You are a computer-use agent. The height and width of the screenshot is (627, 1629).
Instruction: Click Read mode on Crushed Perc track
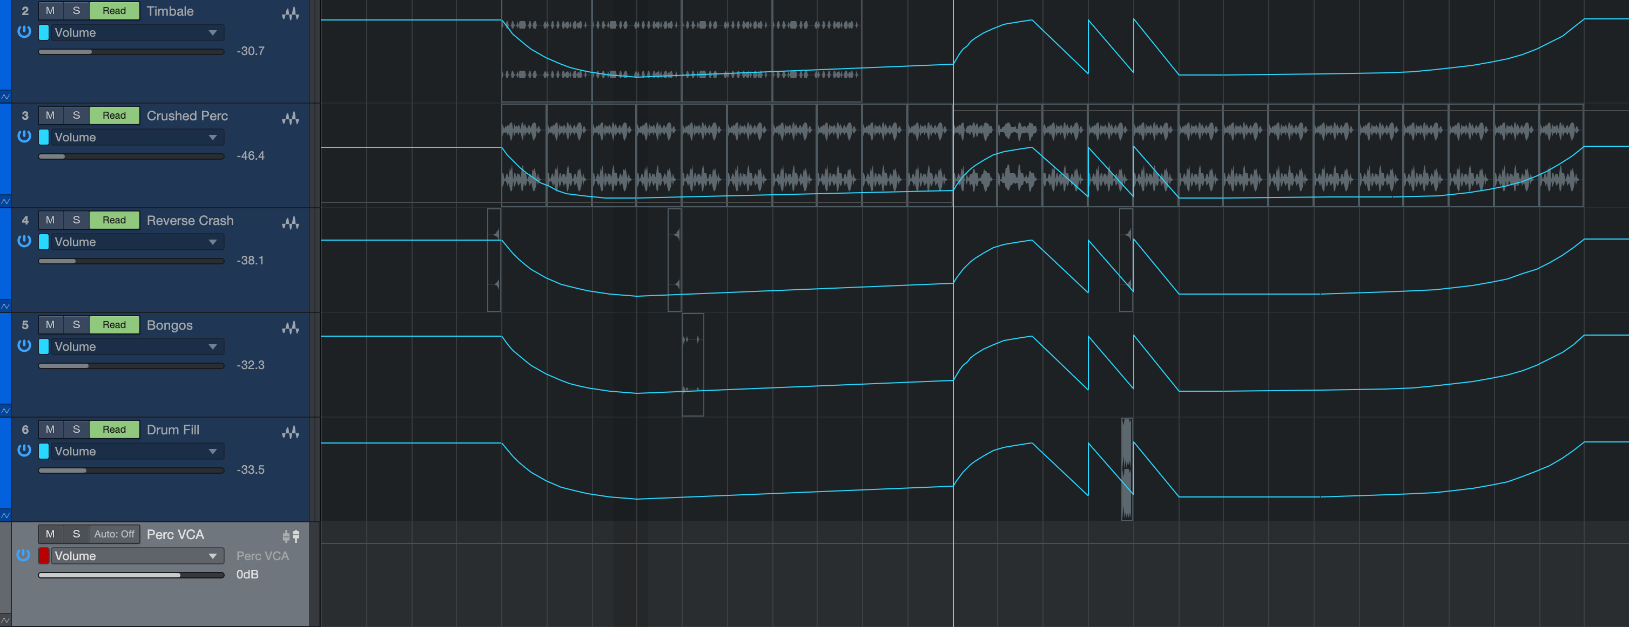tap(114, 115)
